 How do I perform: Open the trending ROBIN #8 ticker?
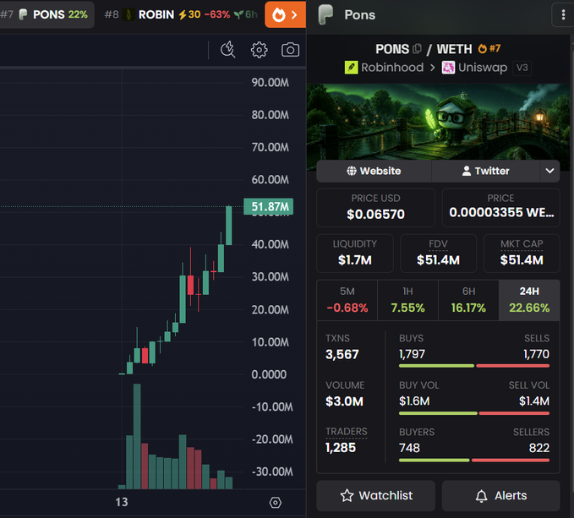pyautogui.click(x=181, y=14)
